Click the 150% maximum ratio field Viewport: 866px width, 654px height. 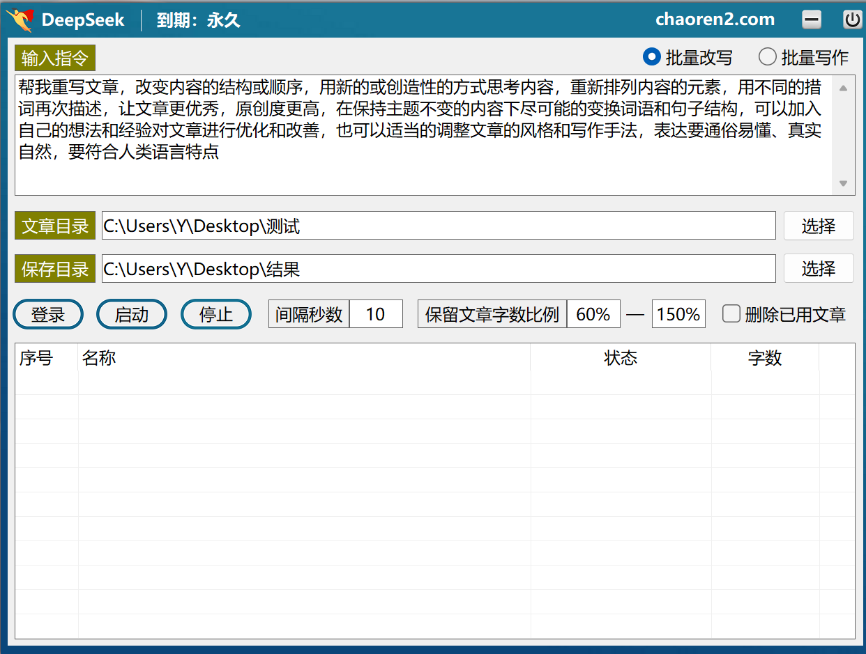678,314
